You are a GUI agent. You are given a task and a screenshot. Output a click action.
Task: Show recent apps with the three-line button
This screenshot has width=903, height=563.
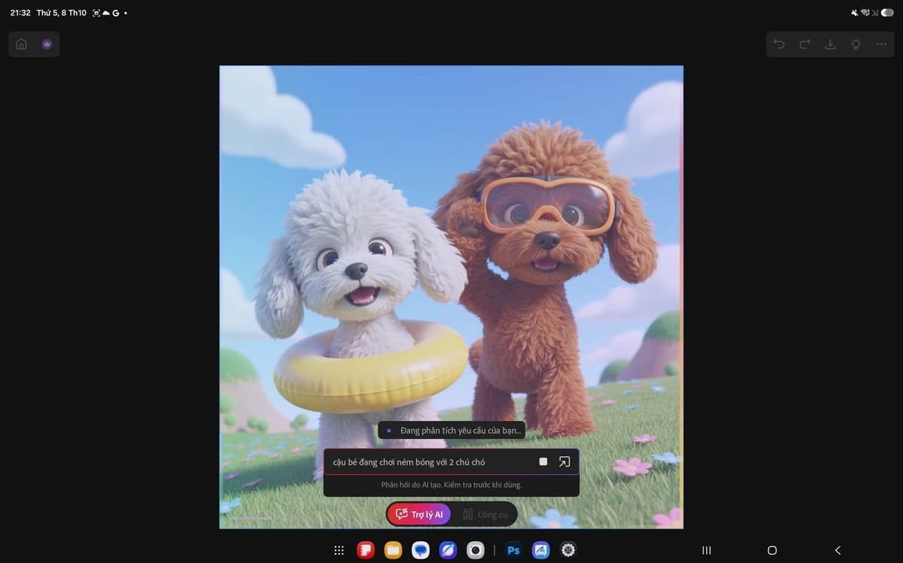(x=707, y=550)
